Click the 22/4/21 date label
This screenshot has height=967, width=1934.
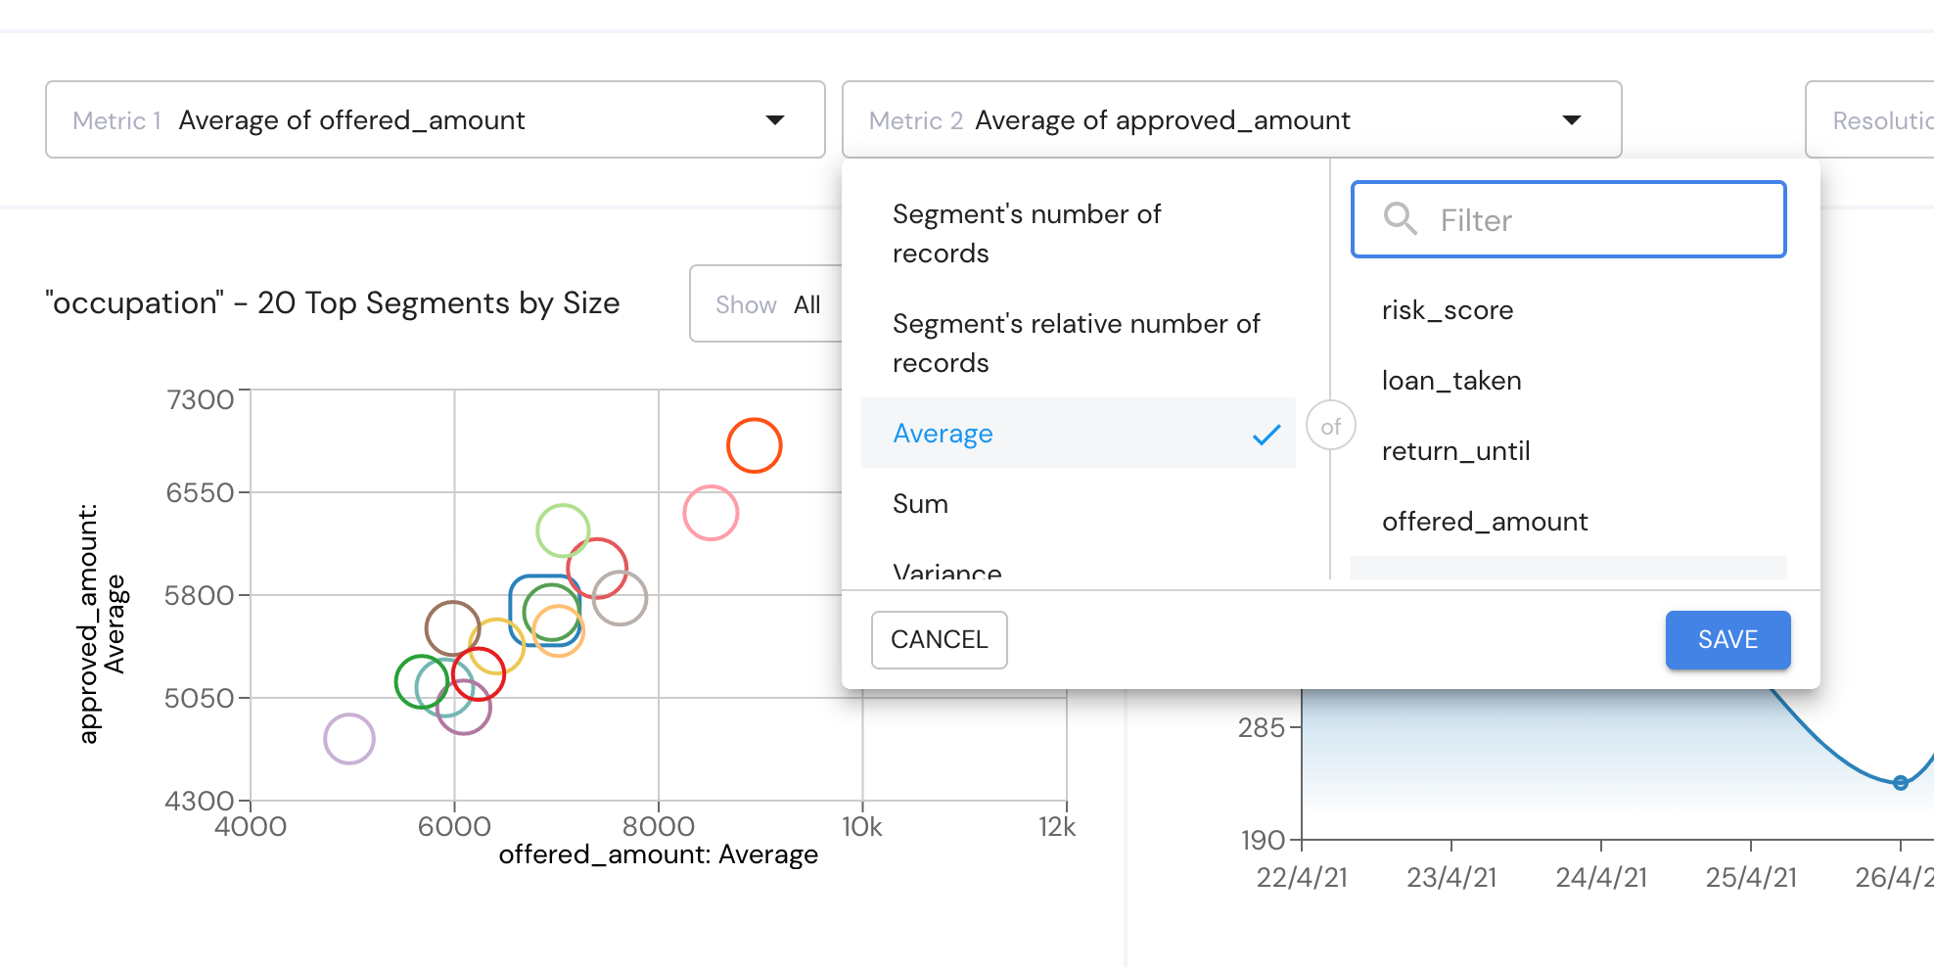click(1302, 877)
